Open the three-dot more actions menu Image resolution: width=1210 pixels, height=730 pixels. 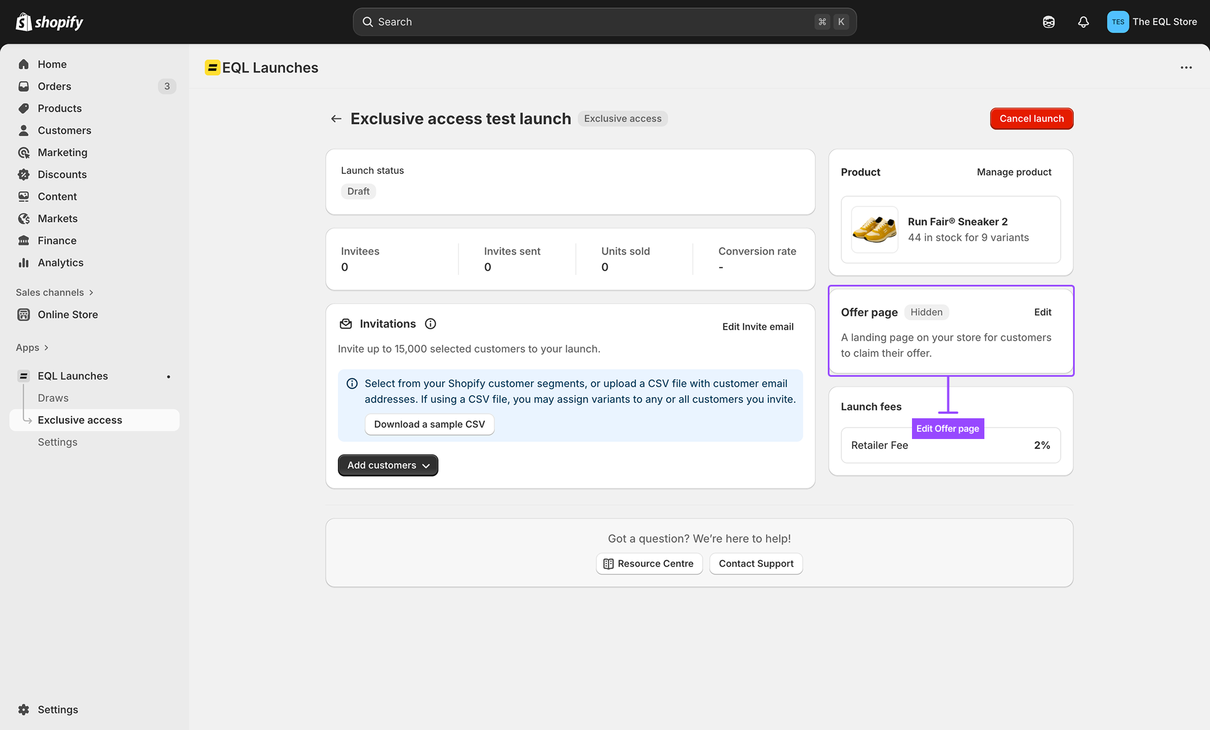1186,67
